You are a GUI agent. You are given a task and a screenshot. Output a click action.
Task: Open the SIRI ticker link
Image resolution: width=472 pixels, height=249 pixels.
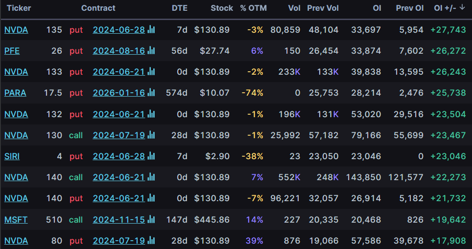12,156
